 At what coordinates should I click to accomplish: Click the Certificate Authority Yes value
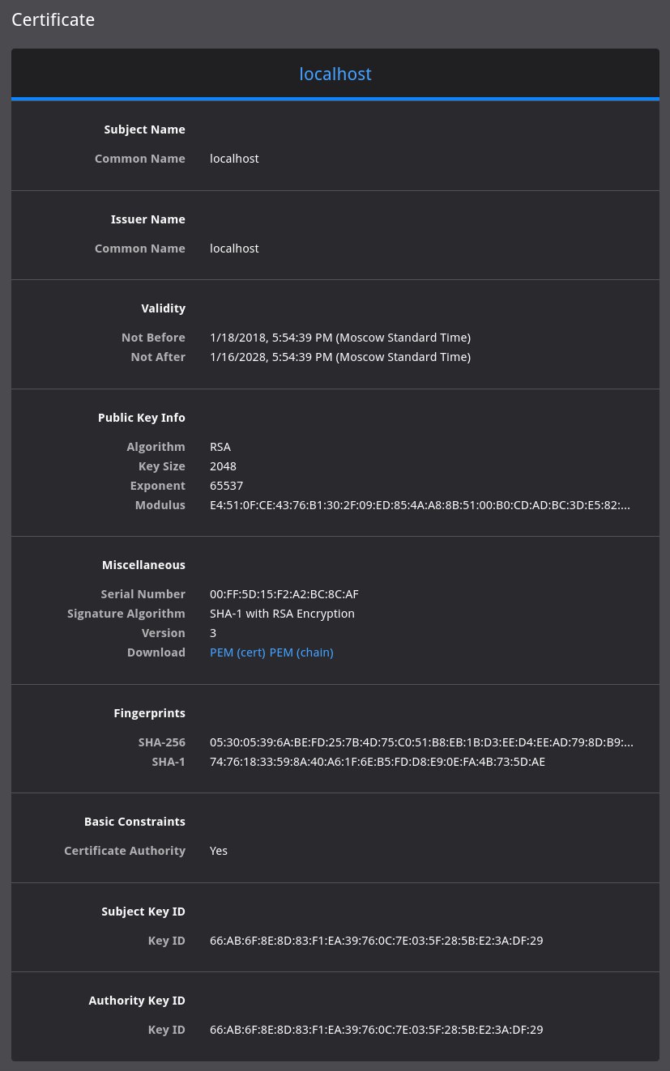click(x=219, y=851)
